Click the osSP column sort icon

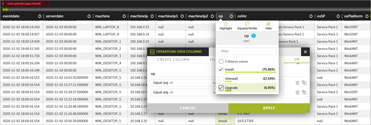pos(338,16)
